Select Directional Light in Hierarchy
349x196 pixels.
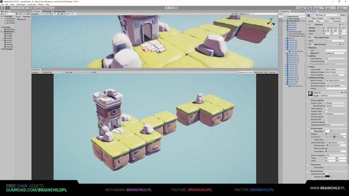(x=295, y=32)
